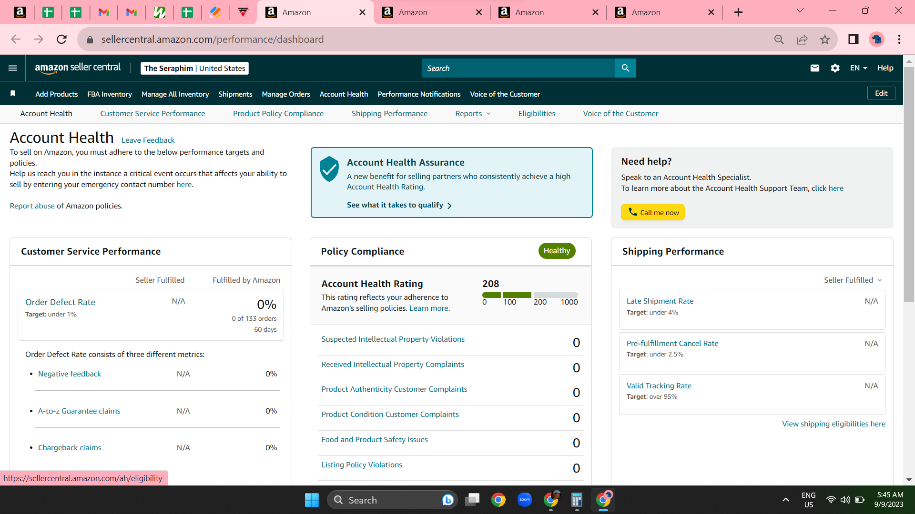Open The Seraphim United States account switcher
The width and height of the screenshot is (915, 514).
click(194, 68)
